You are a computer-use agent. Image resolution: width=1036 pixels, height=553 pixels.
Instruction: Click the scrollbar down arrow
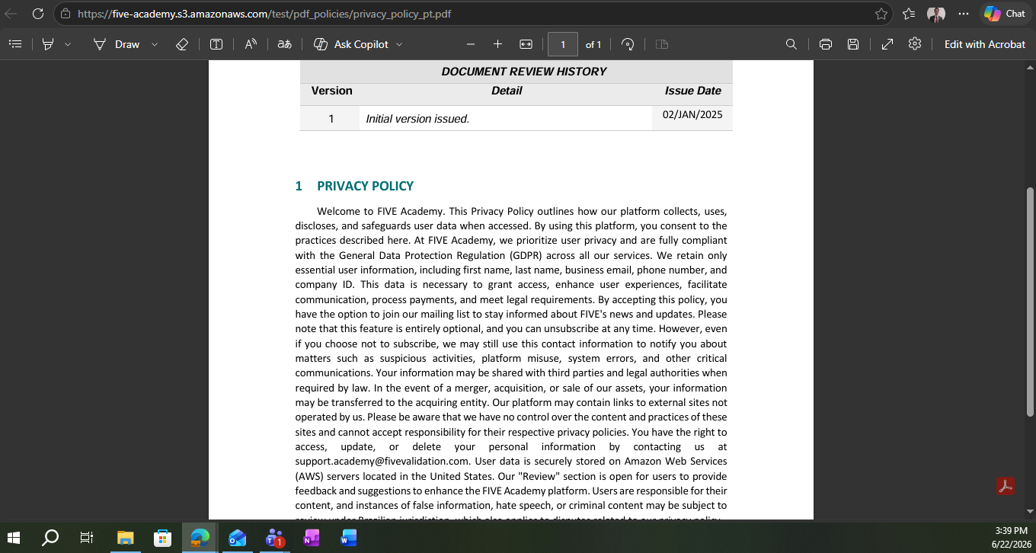[1030, 512]
